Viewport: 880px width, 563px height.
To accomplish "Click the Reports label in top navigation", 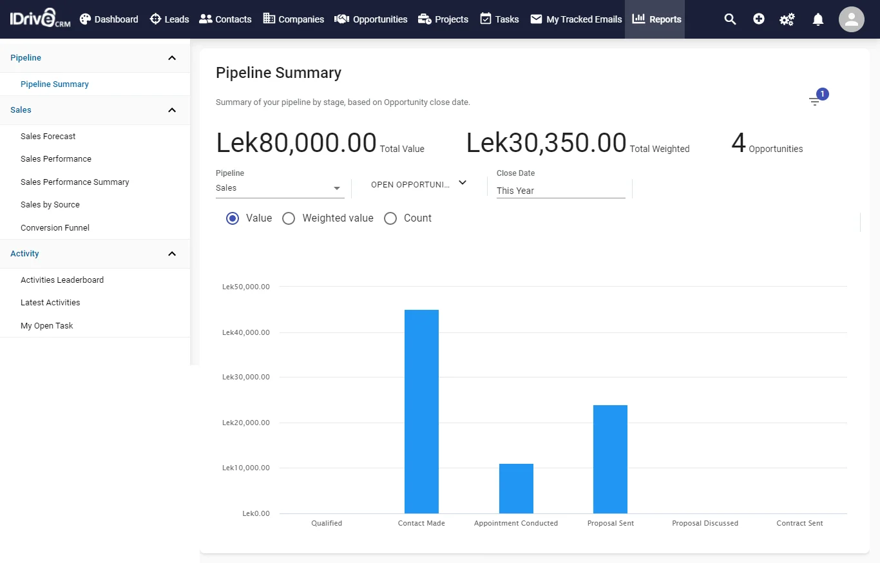I will [665, 19].
